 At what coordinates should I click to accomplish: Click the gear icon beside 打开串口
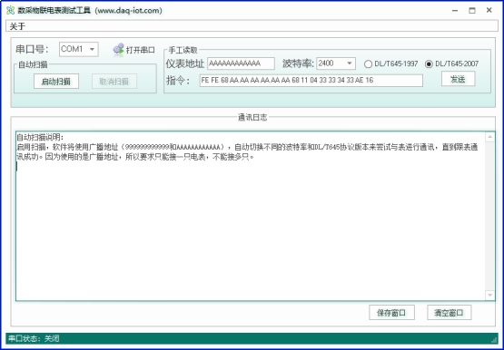pos(118,50)
